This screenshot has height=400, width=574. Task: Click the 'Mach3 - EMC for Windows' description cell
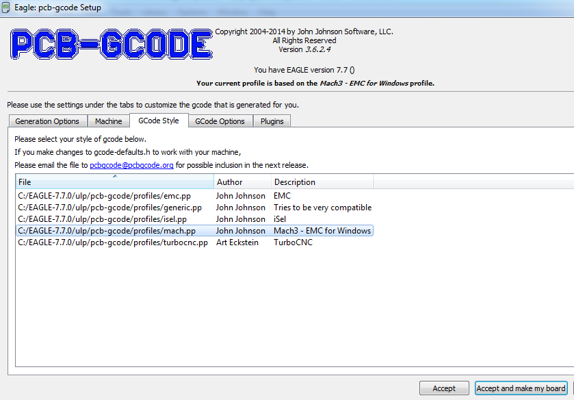point(322,231)
